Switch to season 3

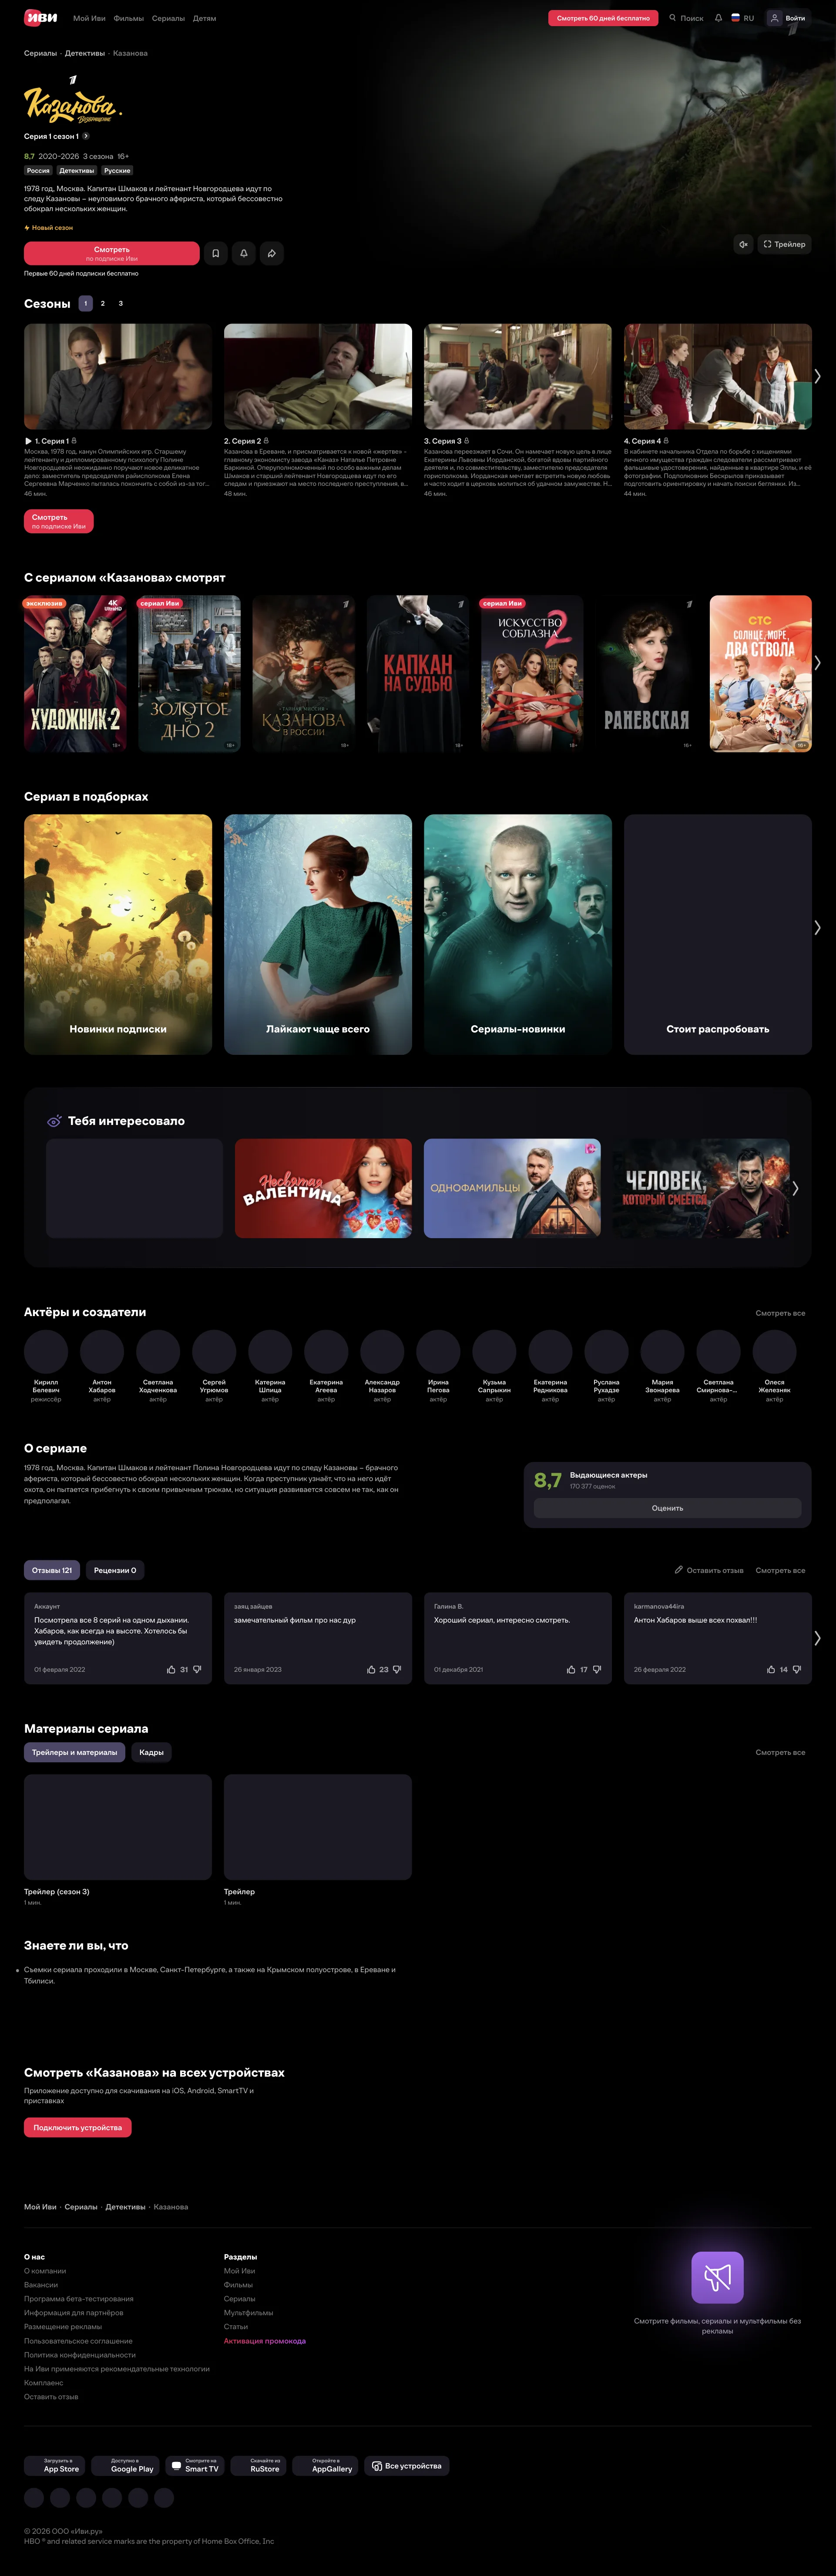(x=120, y=303)
